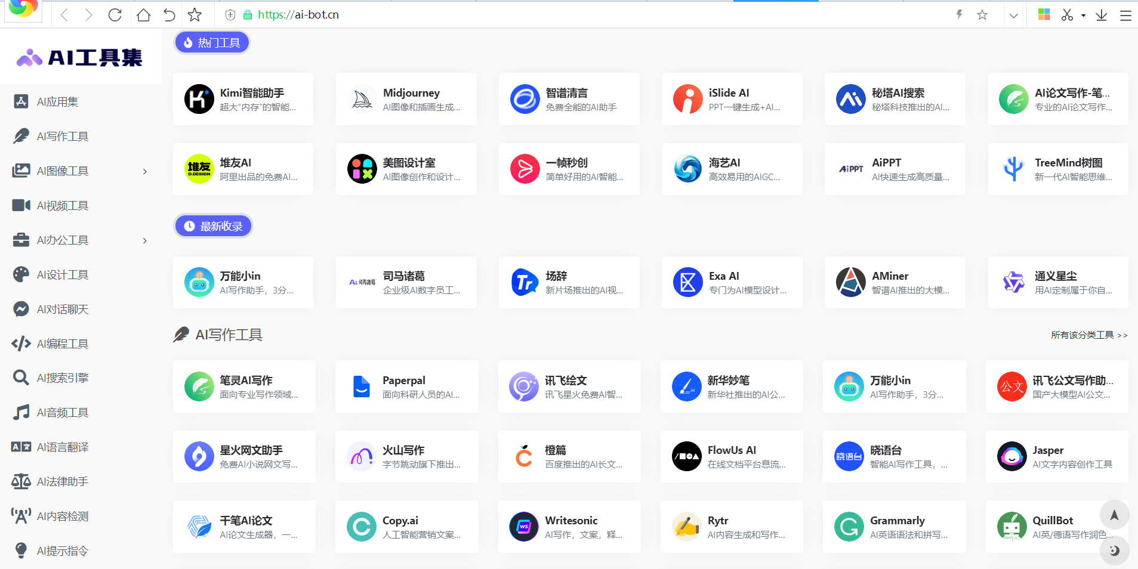The width and height of the screenshot is (1138, 569).
Task: Open the 司马诸葛 tool card
Action: tap(406, 282)
